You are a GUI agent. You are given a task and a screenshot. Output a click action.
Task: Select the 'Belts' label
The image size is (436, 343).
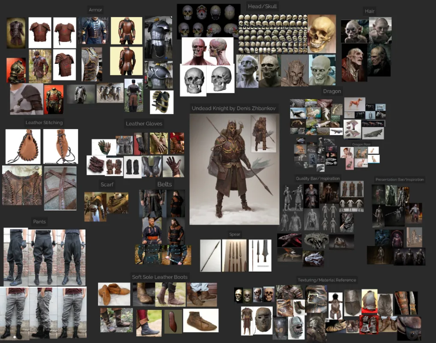pos(164,184)
